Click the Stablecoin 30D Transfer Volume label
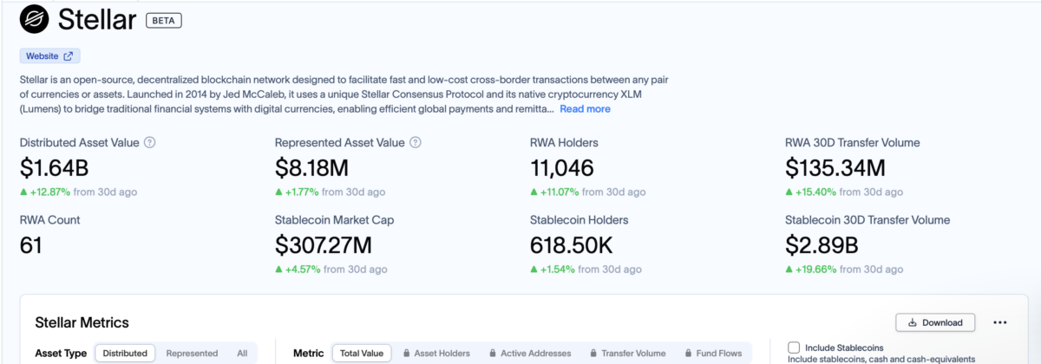Viewport: 1041px width, 364px height. (x=867, y=220)
